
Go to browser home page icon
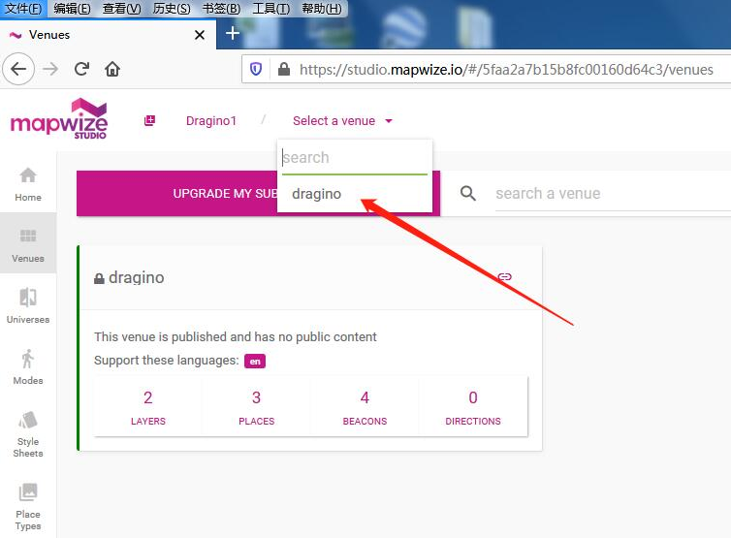pos(112,69)
